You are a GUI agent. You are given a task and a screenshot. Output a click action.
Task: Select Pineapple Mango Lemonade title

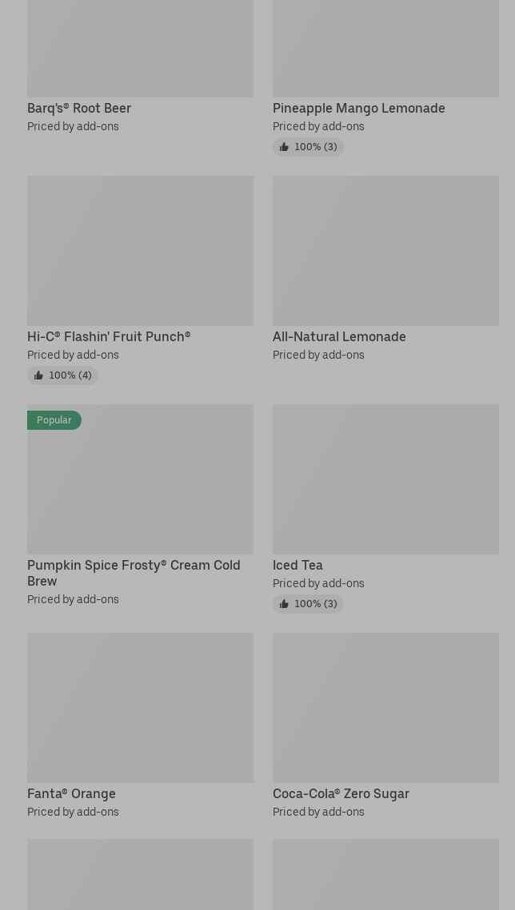358,108
